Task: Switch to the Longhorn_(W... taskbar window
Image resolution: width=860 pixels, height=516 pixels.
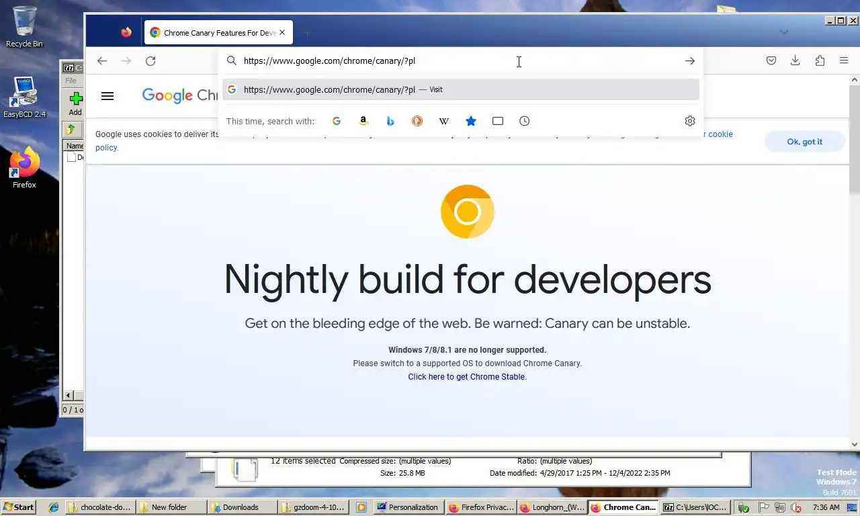Action: [552, 507]
